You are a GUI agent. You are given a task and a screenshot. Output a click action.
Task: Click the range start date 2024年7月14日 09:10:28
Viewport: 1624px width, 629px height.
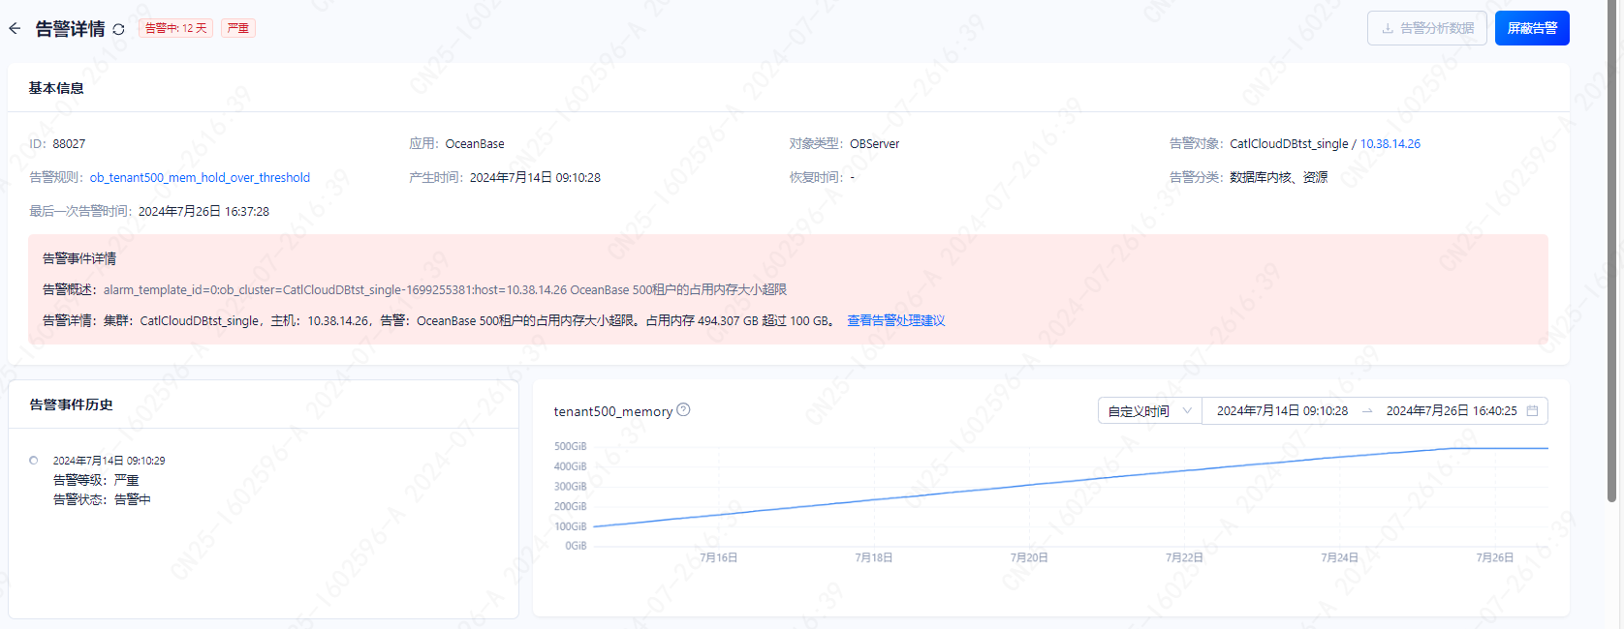pos(1282,411)
